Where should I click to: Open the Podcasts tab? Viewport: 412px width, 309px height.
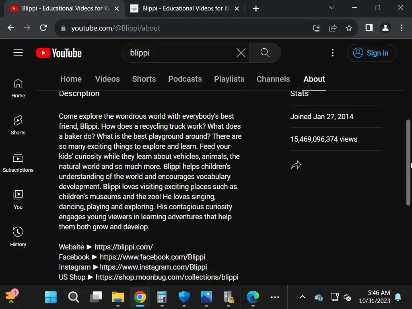pyautogui.click(x=185, y=79)
